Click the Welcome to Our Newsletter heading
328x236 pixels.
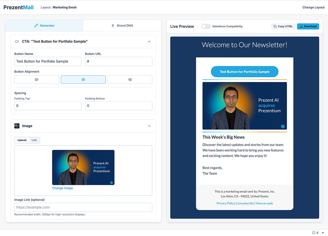(x=245, y=45)
